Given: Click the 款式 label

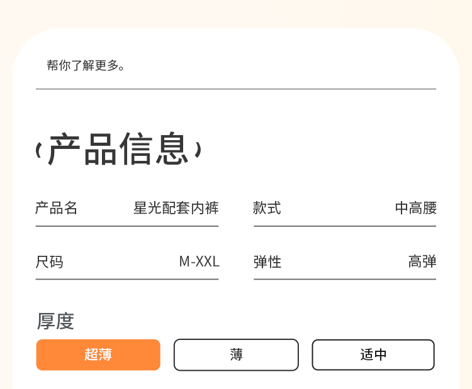Looking at the screenshot, I should pyautogui.click(x=267, y=208).
